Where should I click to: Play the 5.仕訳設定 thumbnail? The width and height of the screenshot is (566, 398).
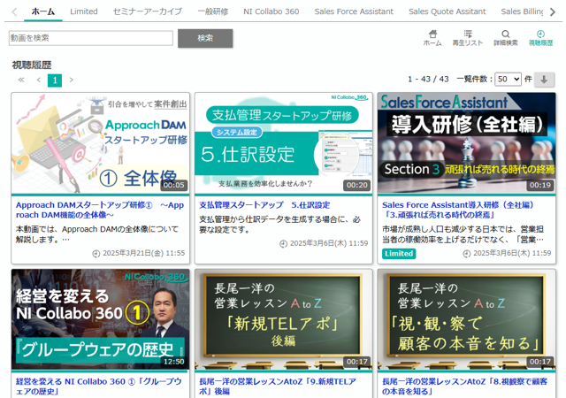[x=283, y=143]
